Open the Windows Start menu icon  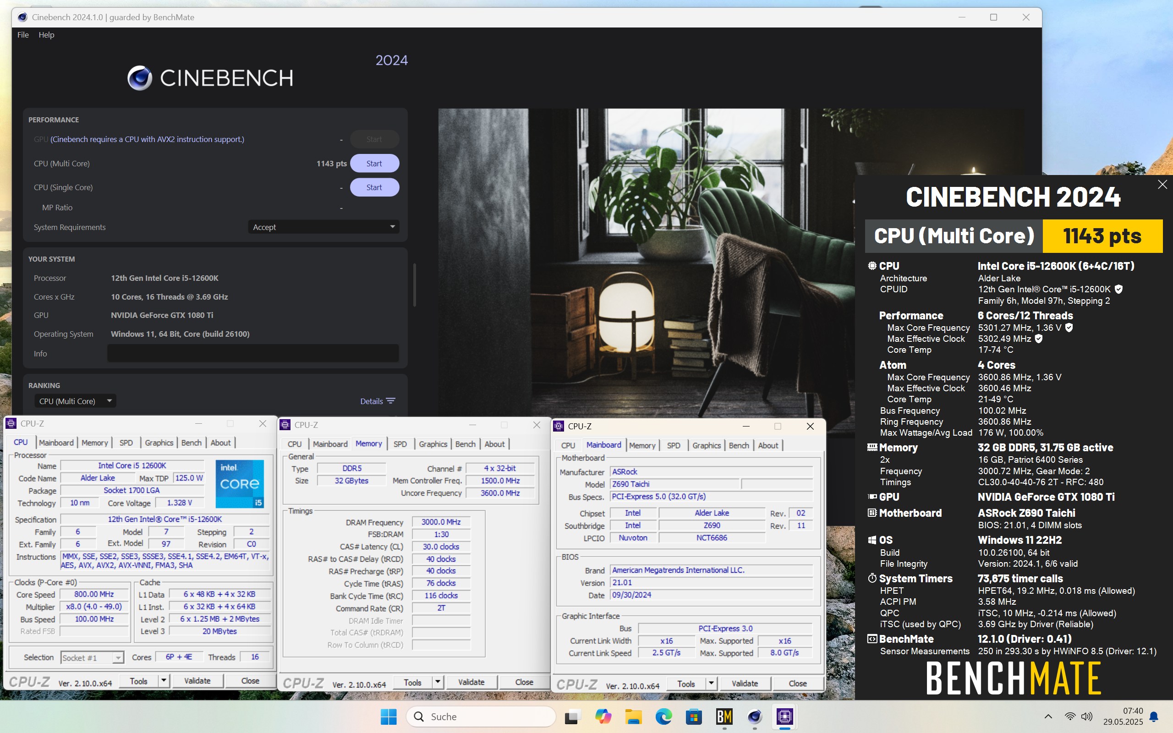[388, 716]
